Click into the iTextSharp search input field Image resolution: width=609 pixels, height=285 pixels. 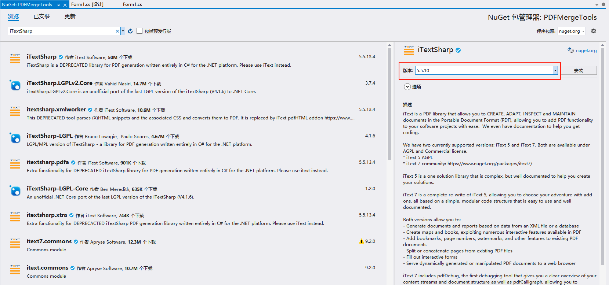(x=62, y=31)
